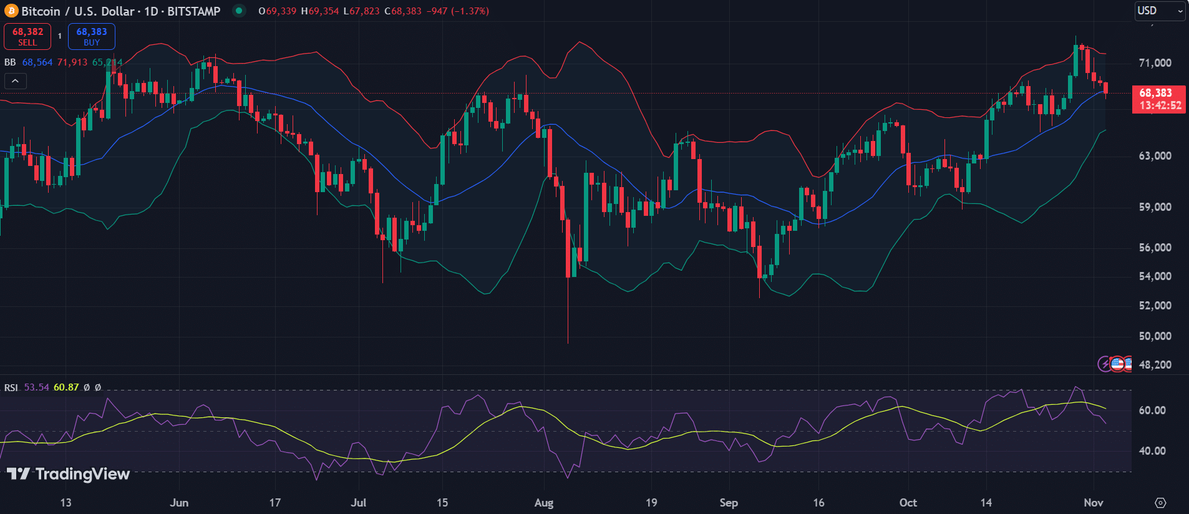Click the 17 date on time axis
The image size is (1189, 514).
[x=275, y=503]
